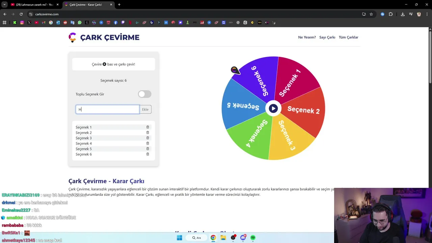Open the Tüm Çarklar page
Image resolution: width=432 pixels, height=243 pixels.
pyautogui.click(x=348, y=37)
